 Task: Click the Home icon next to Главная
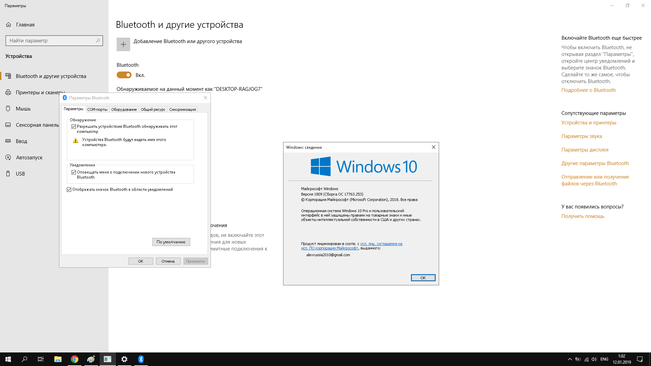[x=8, y=25]
